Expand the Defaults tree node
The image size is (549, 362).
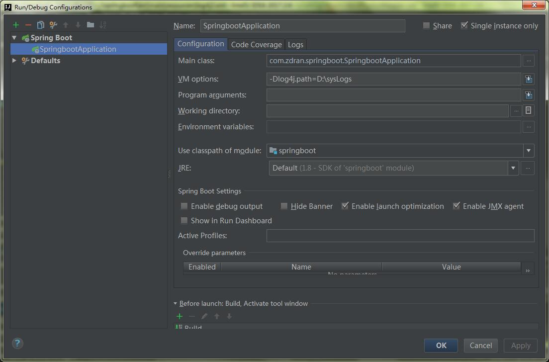tap(14, 60)
